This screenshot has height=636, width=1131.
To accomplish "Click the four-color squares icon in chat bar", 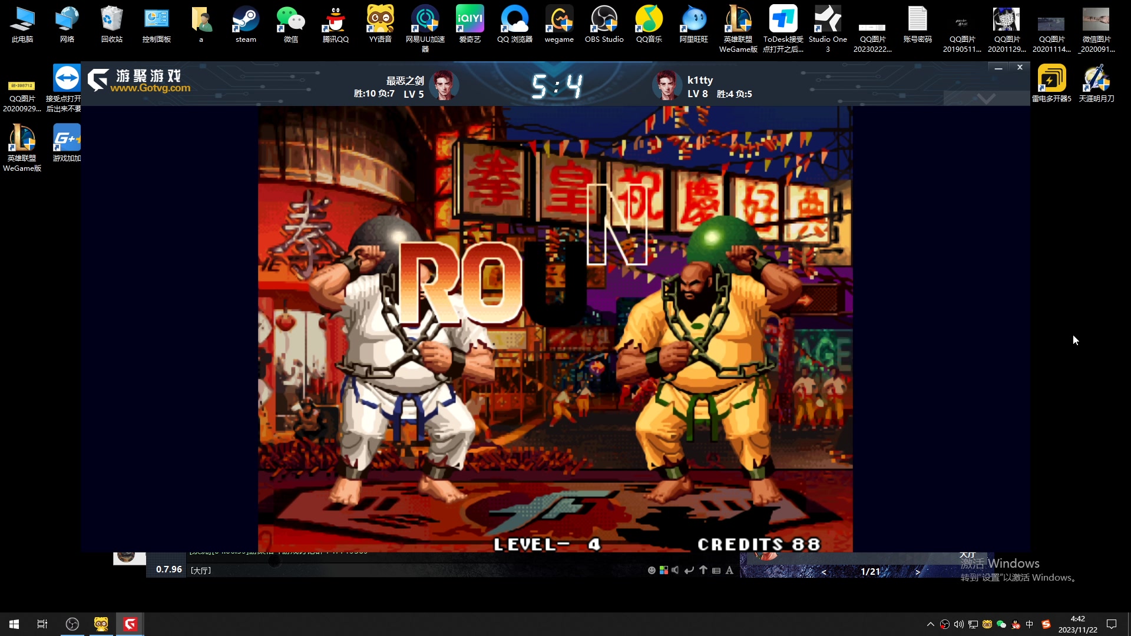I will click(x=664, y=570).
